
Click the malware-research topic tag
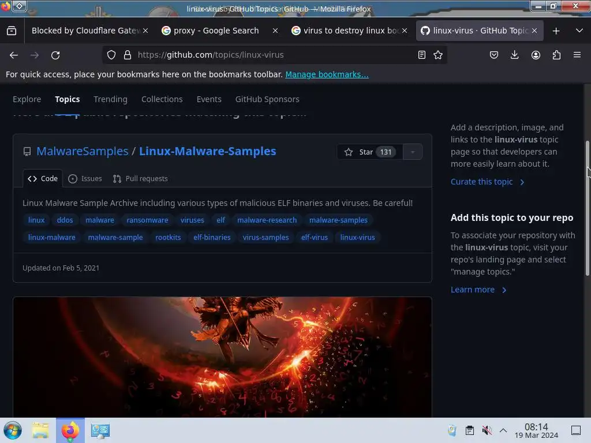click(x=267, y=220)
